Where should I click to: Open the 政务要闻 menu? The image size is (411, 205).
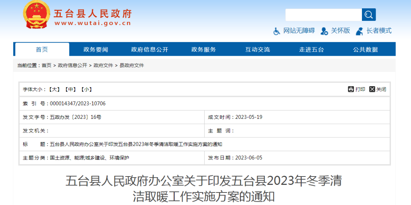point(96,49)
